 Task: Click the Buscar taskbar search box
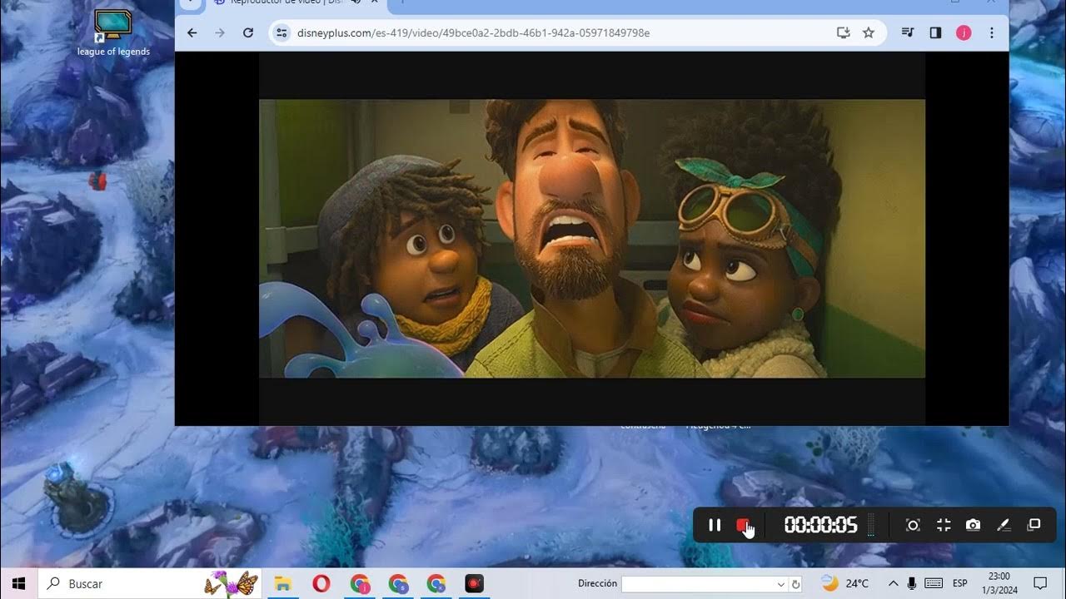pyautogui.click(x=150, y=583)
